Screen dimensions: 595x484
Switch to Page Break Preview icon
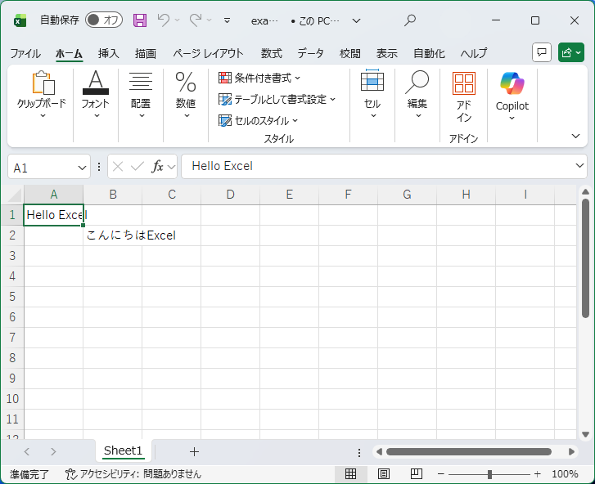[x=417, y=473]
